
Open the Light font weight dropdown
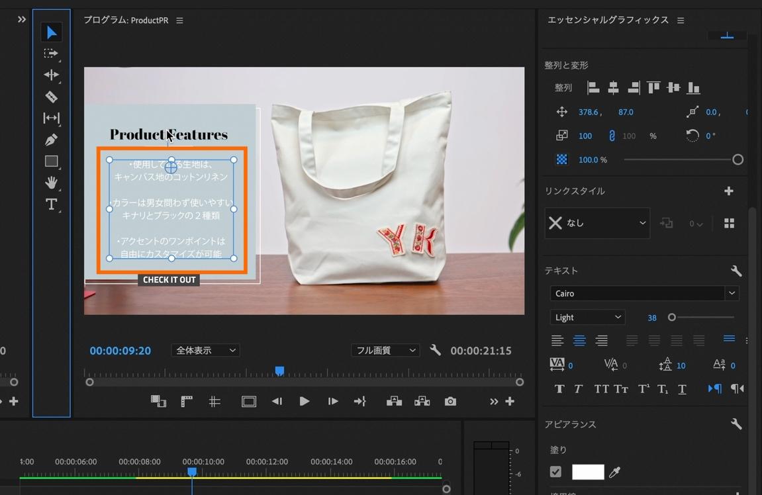point(587,318)
